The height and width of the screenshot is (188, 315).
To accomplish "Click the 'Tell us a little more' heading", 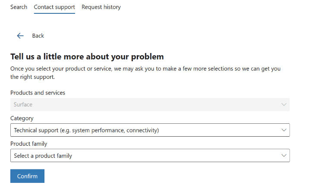I will coord(87,56).
